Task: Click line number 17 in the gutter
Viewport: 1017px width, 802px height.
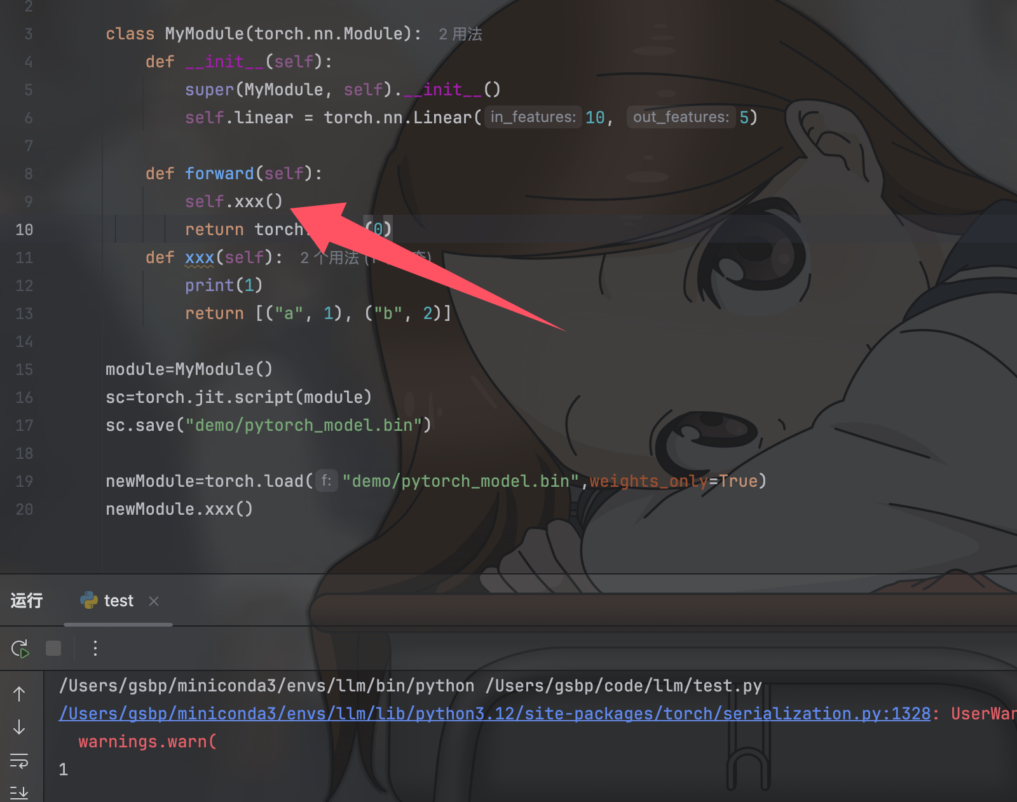Action: point(24,425)
